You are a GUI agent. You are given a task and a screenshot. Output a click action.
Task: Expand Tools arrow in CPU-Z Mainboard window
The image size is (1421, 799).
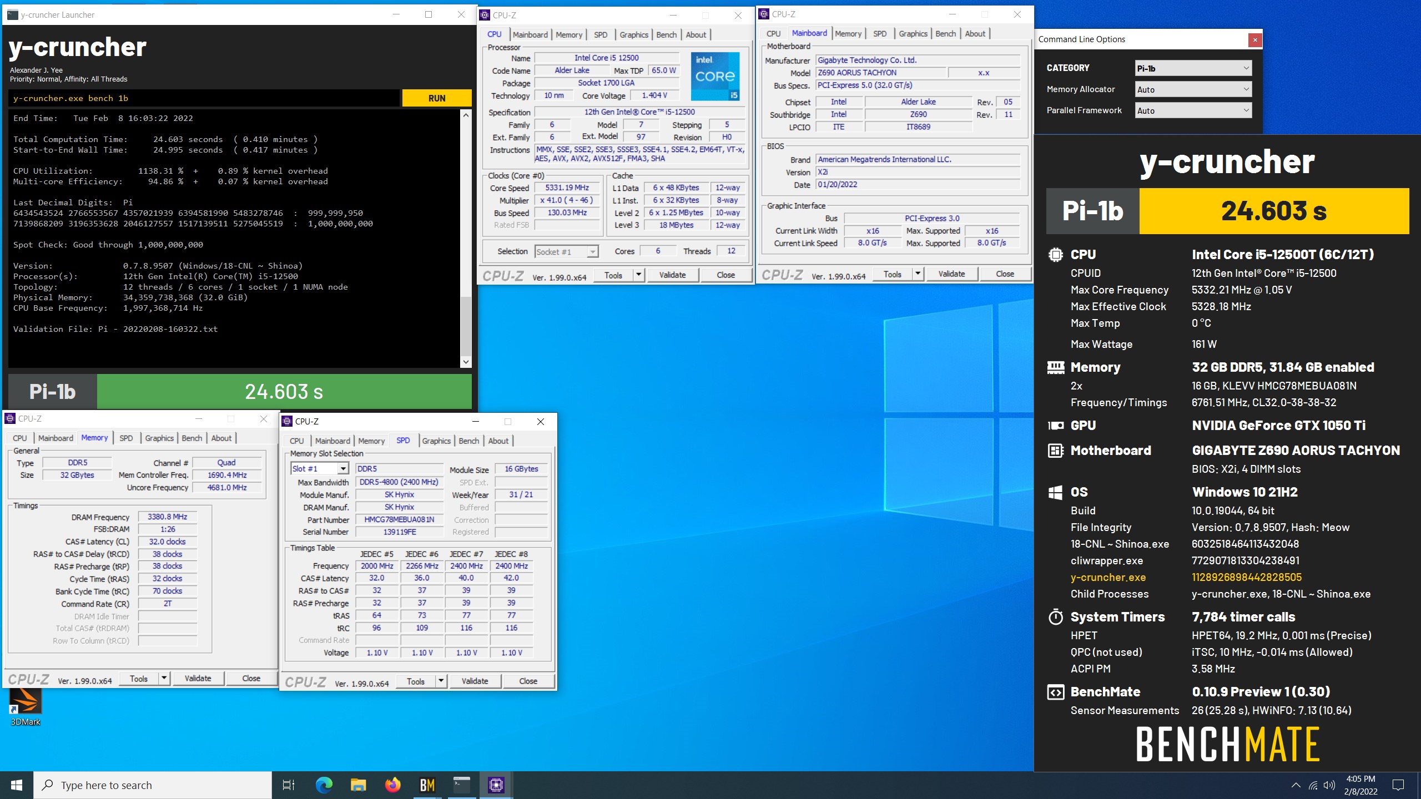click(x=918, y=274)
